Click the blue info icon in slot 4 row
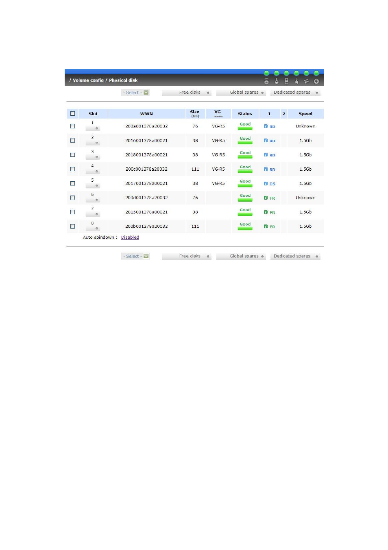The height and width of the screenshot is (550, 388). coord(266,169)
